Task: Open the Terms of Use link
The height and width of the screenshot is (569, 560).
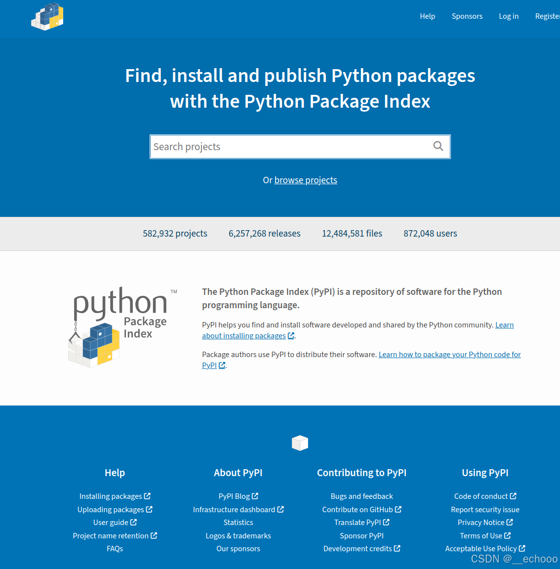Action: [481, 535]
